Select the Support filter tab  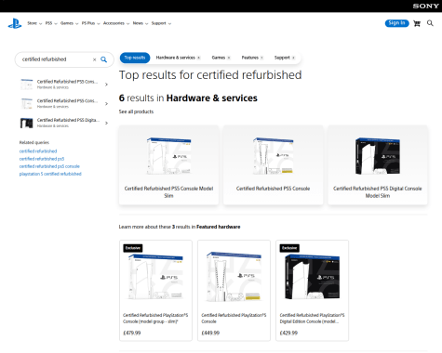click(284, 58)
